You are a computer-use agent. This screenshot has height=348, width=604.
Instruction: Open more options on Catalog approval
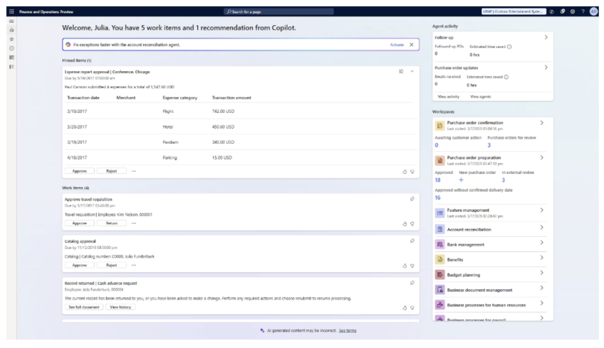pos(134,265)
